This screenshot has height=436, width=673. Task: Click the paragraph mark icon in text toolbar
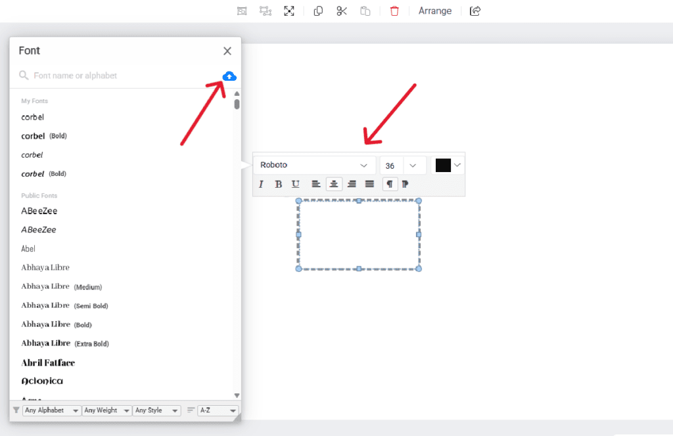390,184
